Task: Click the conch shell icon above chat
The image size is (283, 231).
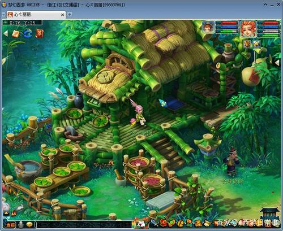Action: 14,213
